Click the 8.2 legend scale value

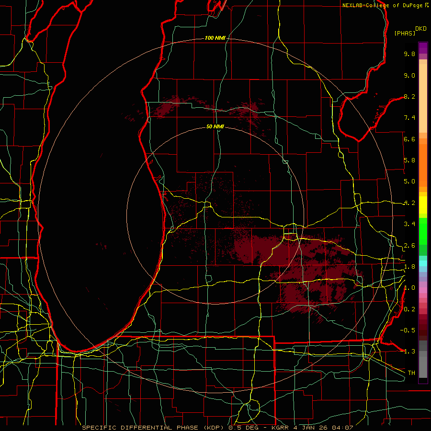click(409, 96)
